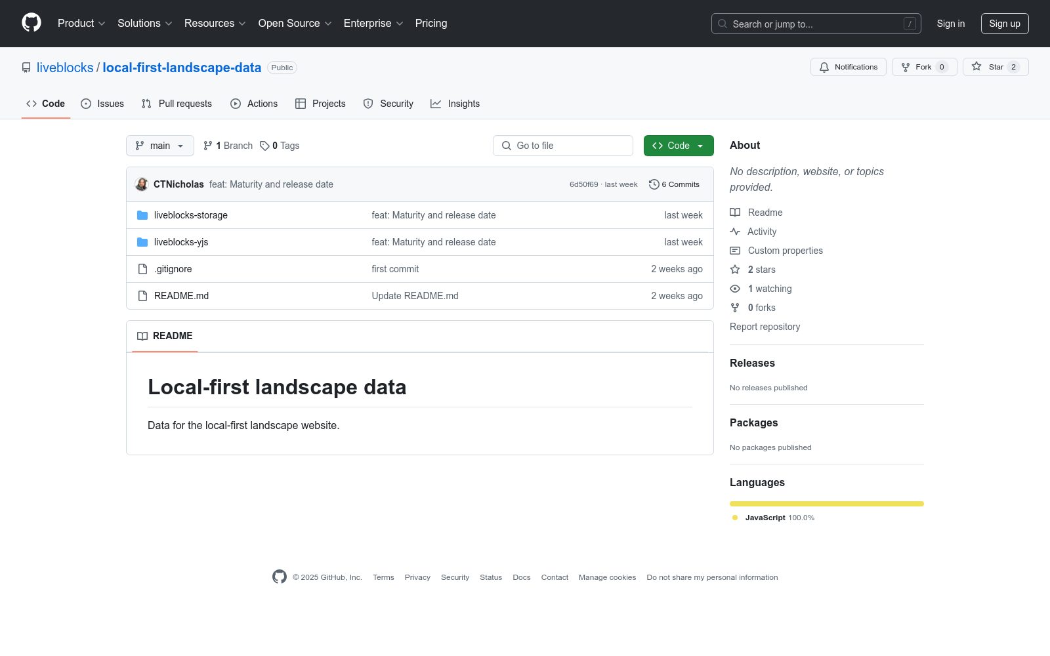Click the JavaScript language bar

(x=827, y=504)
